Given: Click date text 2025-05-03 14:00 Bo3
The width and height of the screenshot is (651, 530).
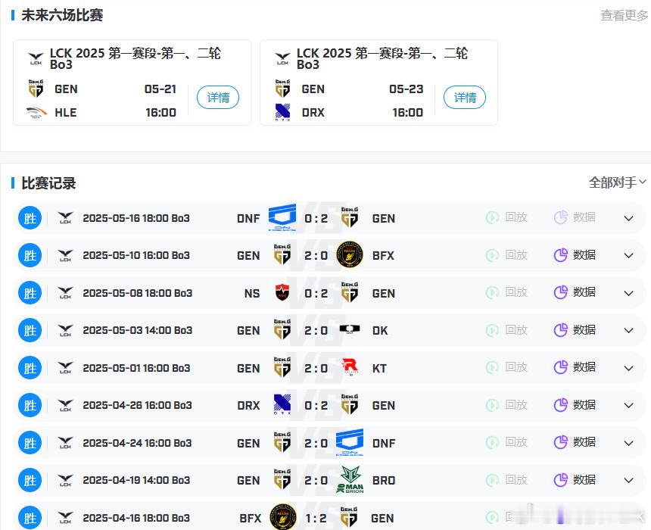Looking at the screenshot, I should (138, 330).
